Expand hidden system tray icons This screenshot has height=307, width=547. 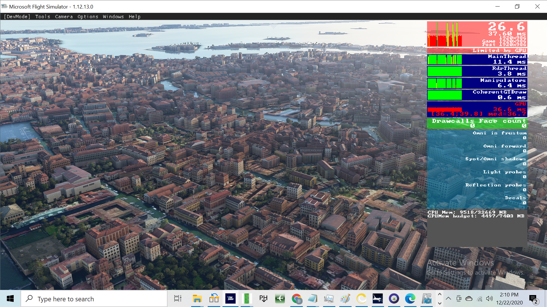[448, 298]
